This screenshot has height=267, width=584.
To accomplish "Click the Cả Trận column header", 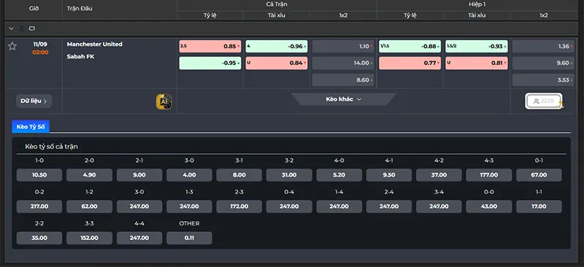I will pos(277,4).
